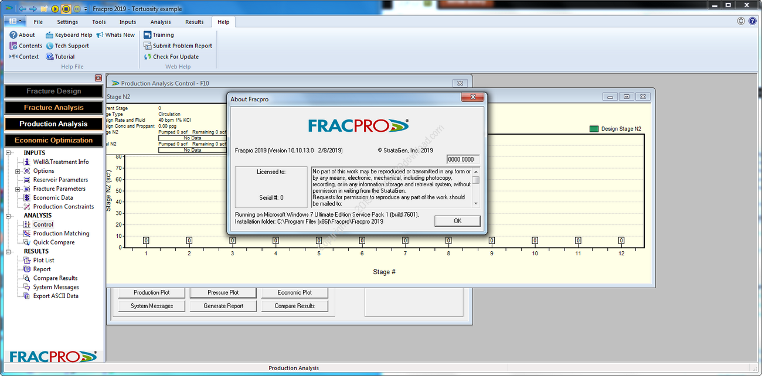
Task: Open Report under RESULTS
Action: (x=42, y=269)
